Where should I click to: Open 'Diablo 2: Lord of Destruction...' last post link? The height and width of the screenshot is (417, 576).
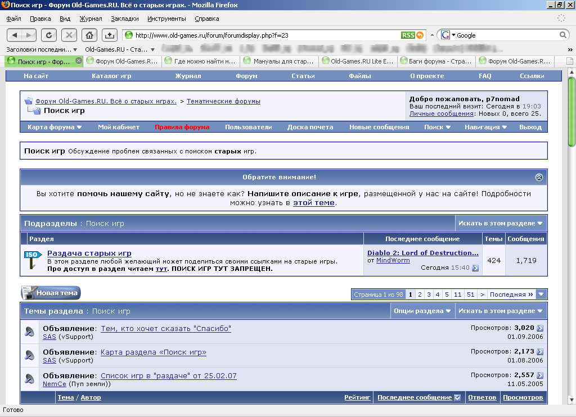[x=423, y=253]
